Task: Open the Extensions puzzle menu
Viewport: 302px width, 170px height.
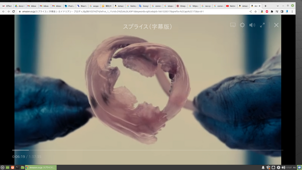Action: click(x=272, y=11)
